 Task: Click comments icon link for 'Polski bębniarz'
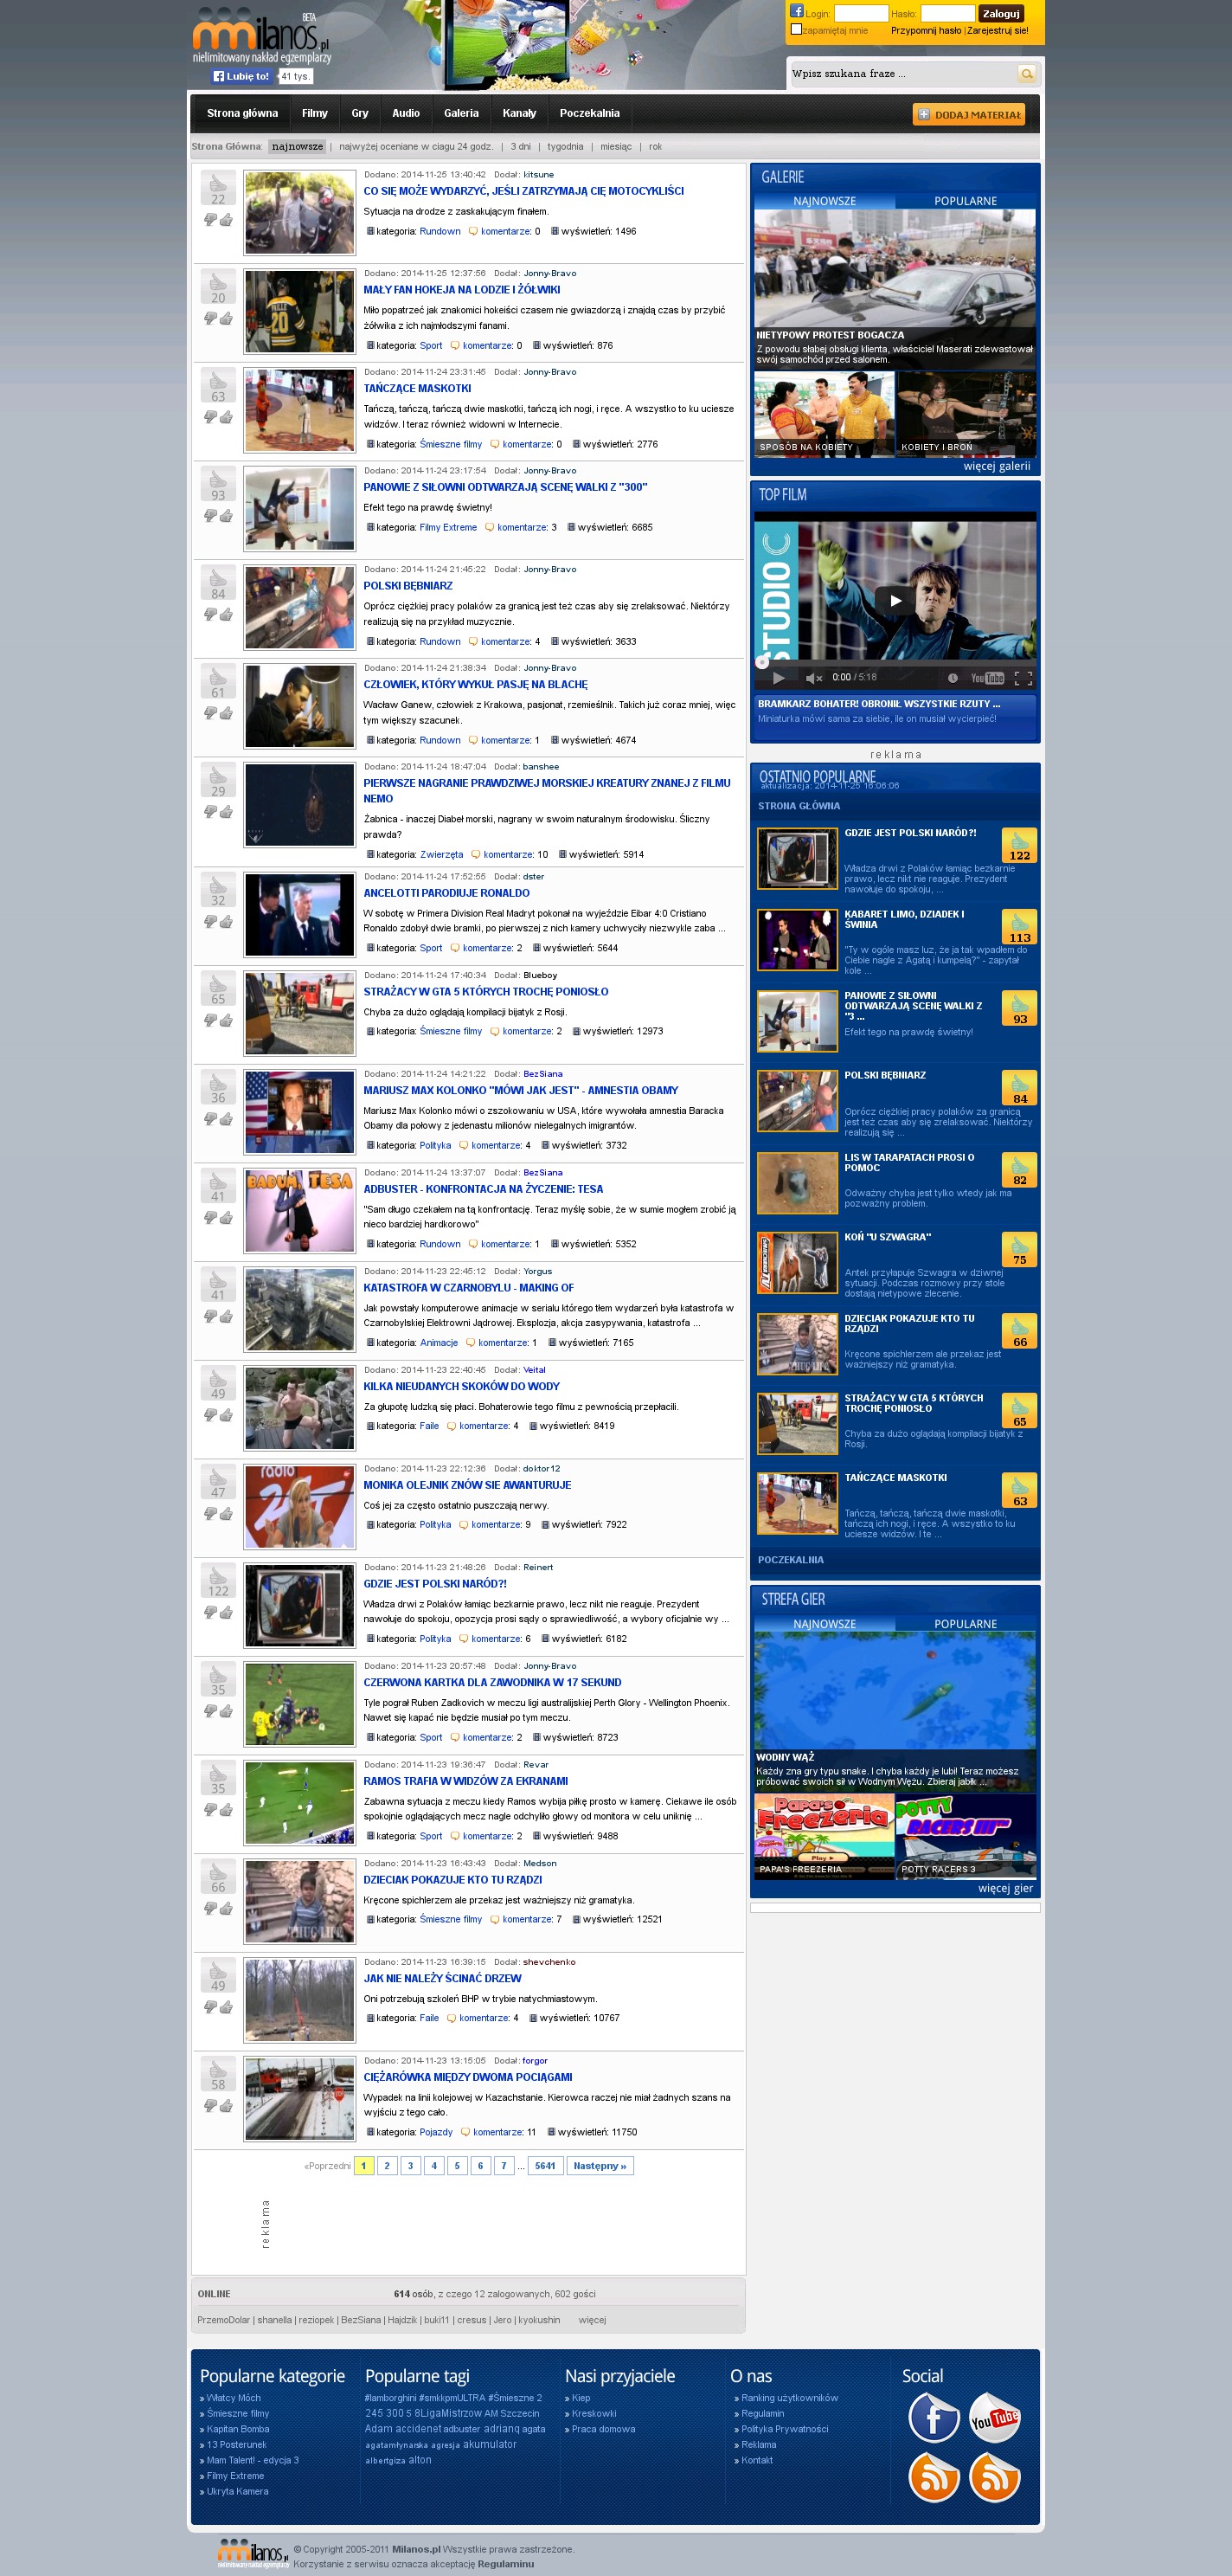pyautogui.click(x=473, y=642)
